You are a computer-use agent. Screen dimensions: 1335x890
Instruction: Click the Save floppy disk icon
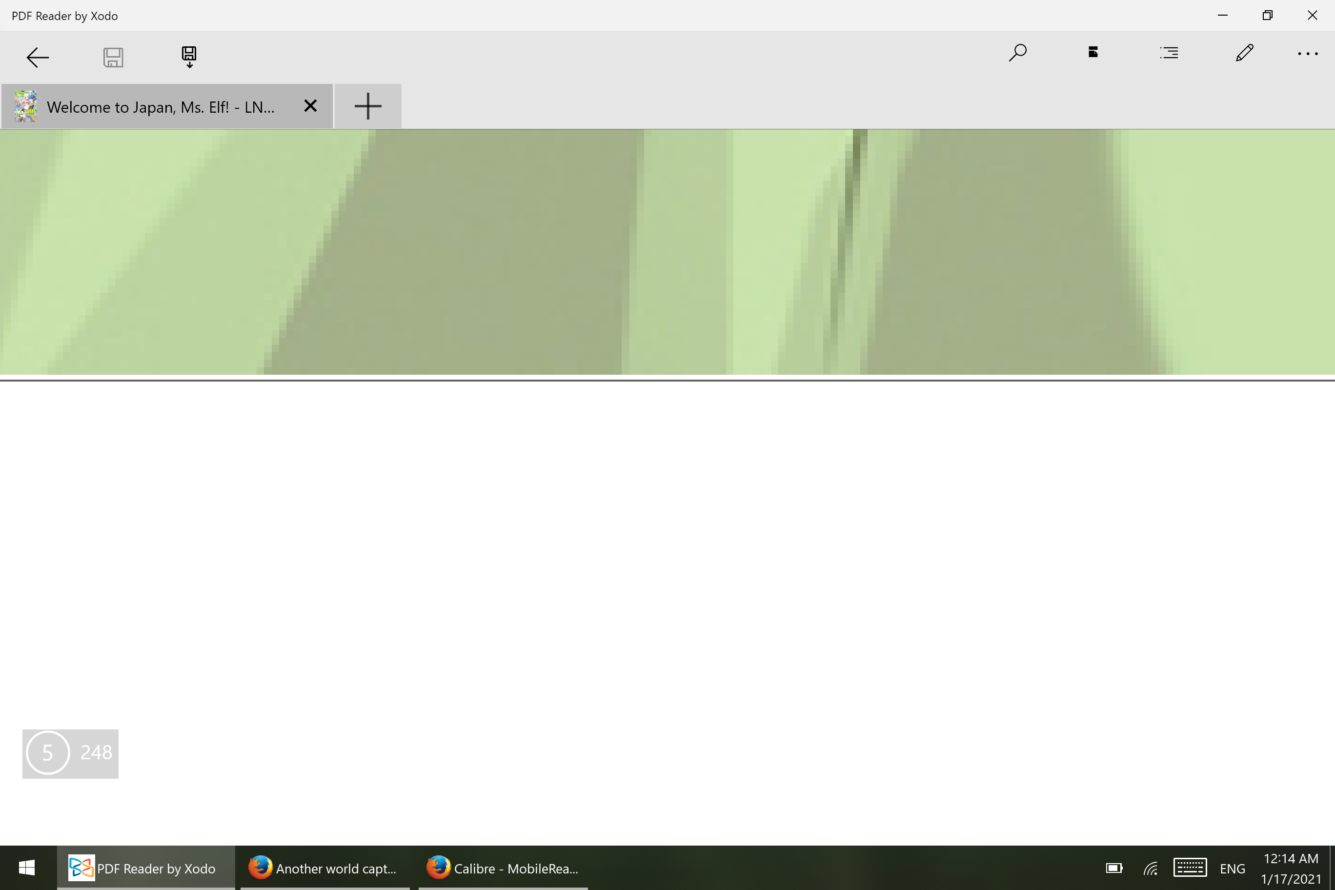113,57
